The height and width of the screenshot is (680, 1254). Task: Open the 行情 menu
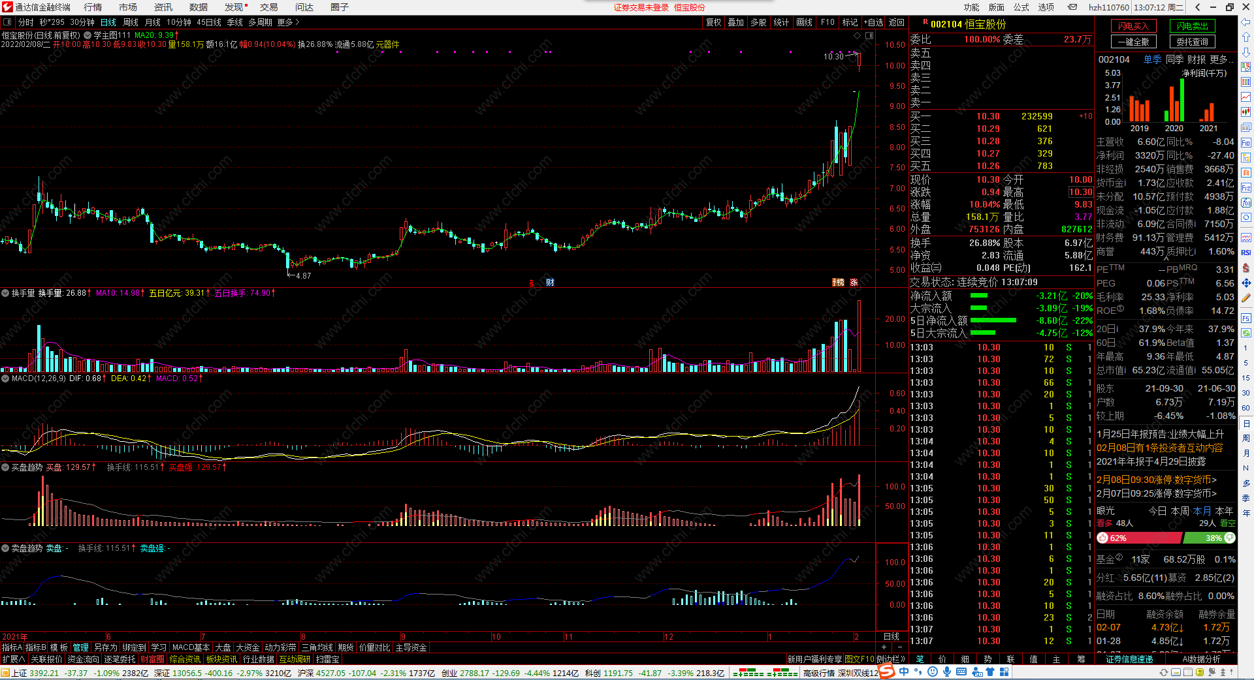click(93, 7)
